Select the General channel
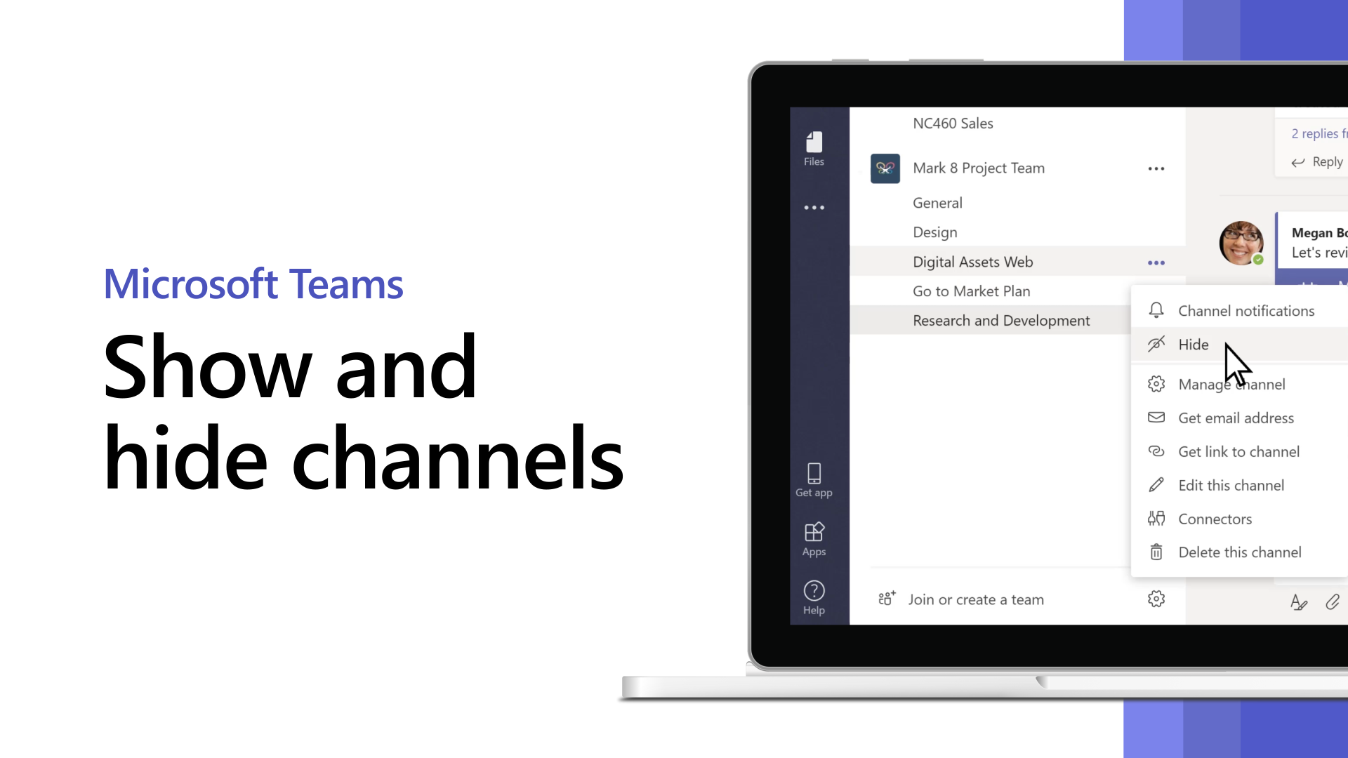This screenshot has width=1348, height=758. tap(937, 201)
